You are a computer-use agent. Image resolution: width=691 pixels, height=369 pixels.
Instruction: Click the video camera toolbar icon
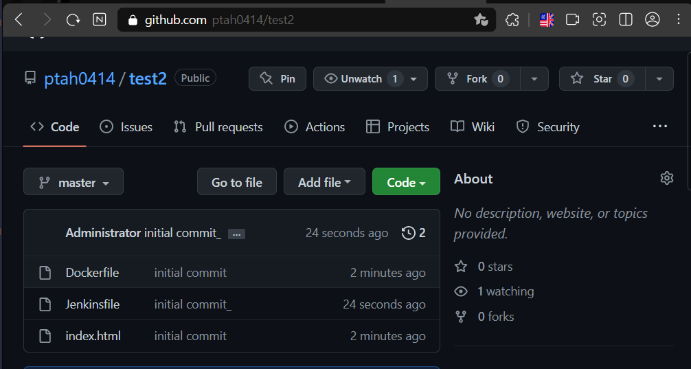pyautogui.click(x=572, y=19)
